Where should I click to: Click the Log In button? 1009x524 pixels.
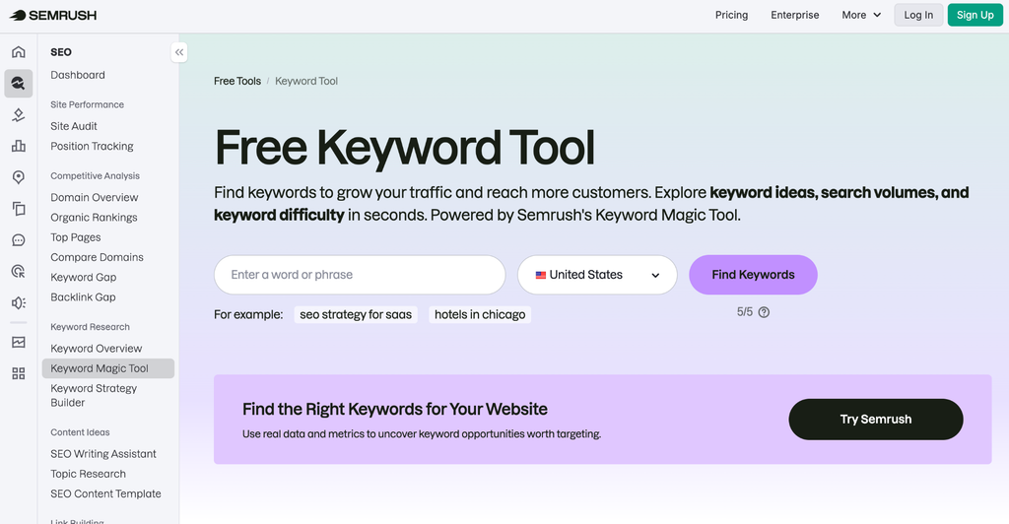coord(918,15)
